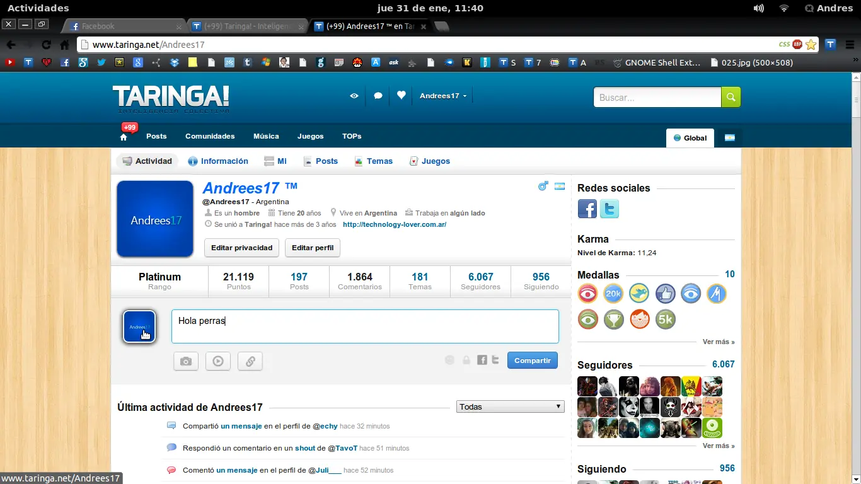The height and width of the screenshot is (484, 861).
Task: Open Música in navigation bar
Action: coord(266,136)
